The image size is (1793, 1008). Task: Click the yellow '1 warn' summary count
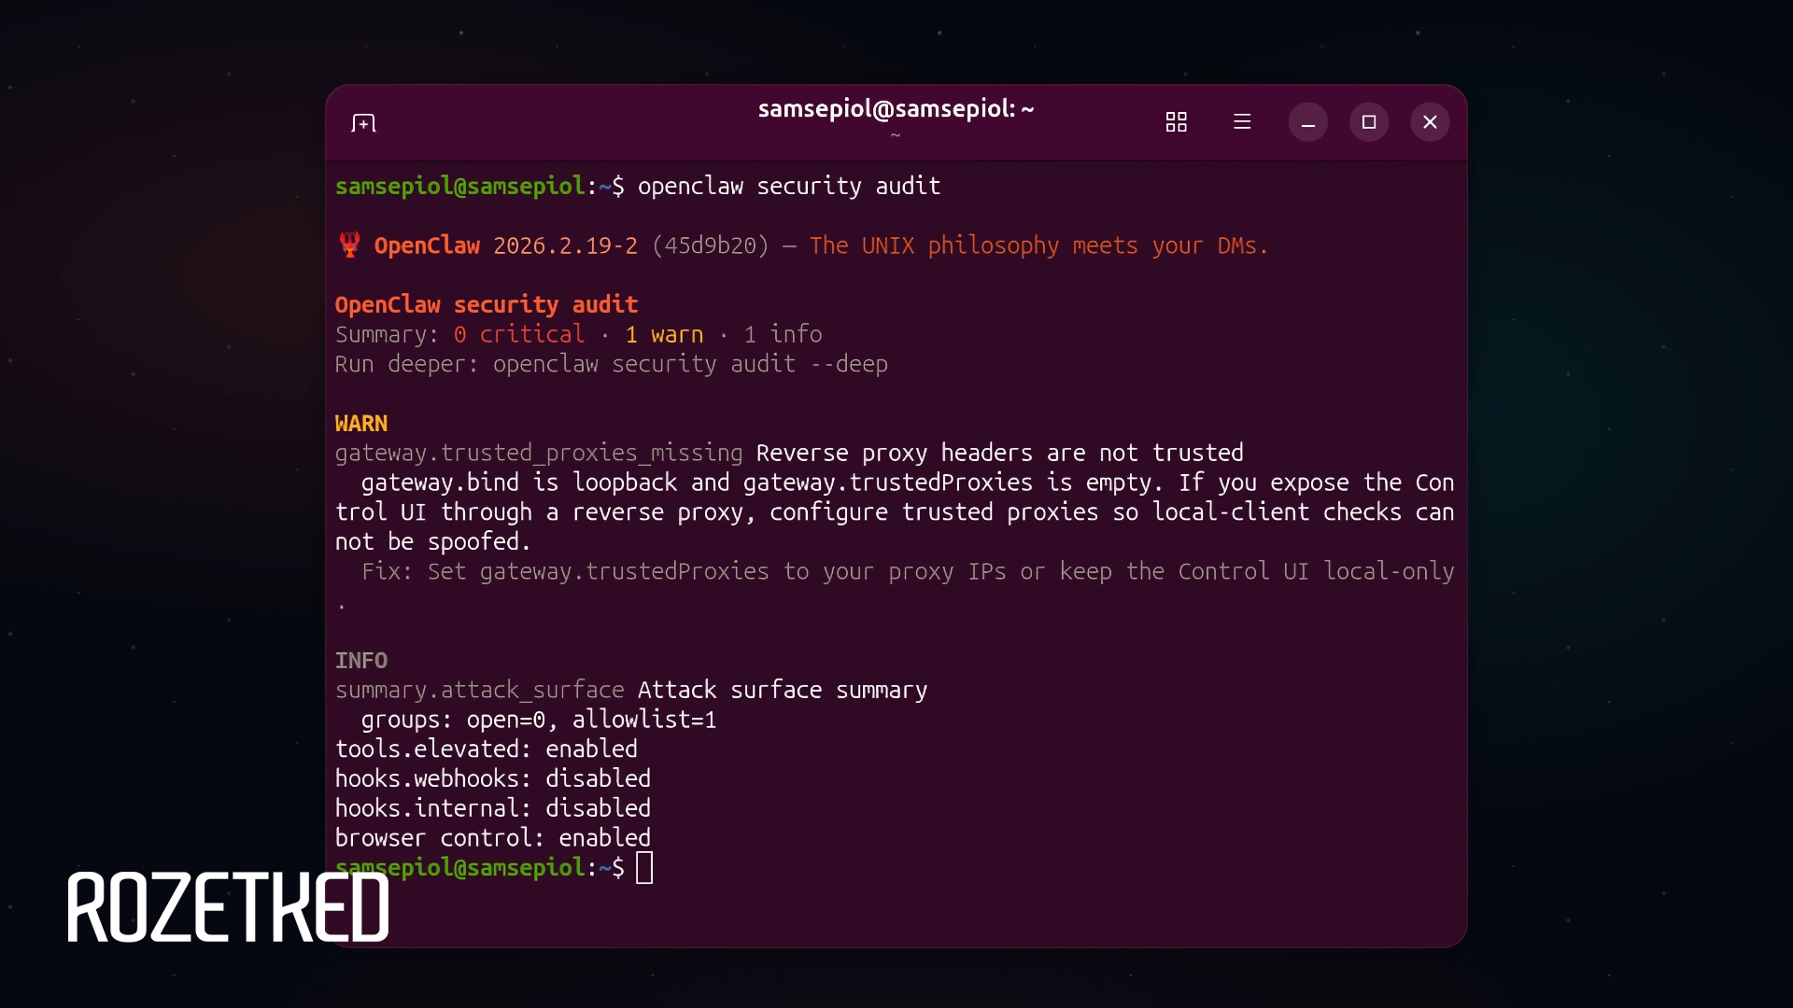664,334
